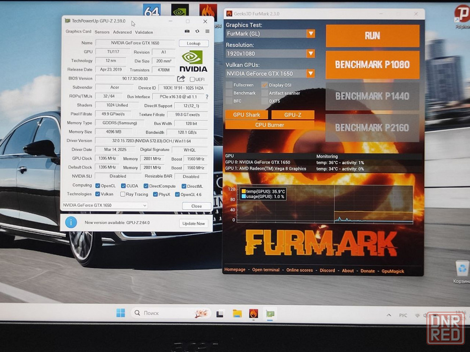The width and height of the screenshot is (470, 352).
Task: Enable FurMark Fullscreen checkbox
Action: pyautogui.click(x=229, y=85)
